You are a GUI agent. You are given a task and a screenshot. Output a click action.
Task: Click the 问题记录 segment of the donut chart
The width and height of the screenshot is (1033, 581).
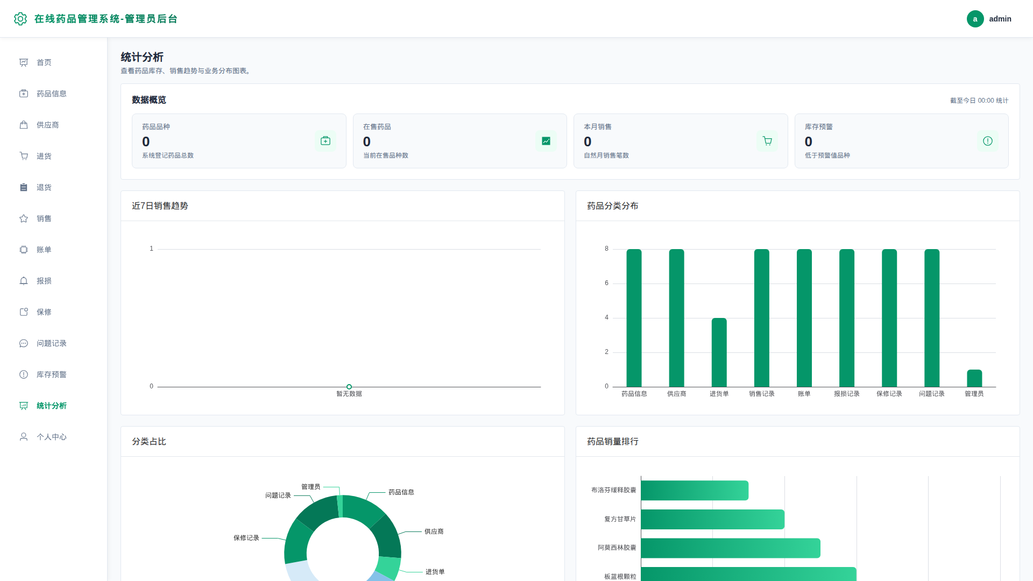319,512
